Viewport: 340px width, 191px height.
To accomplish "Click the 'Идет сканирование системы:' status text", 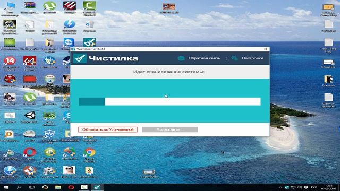I will tap(169, 72).
